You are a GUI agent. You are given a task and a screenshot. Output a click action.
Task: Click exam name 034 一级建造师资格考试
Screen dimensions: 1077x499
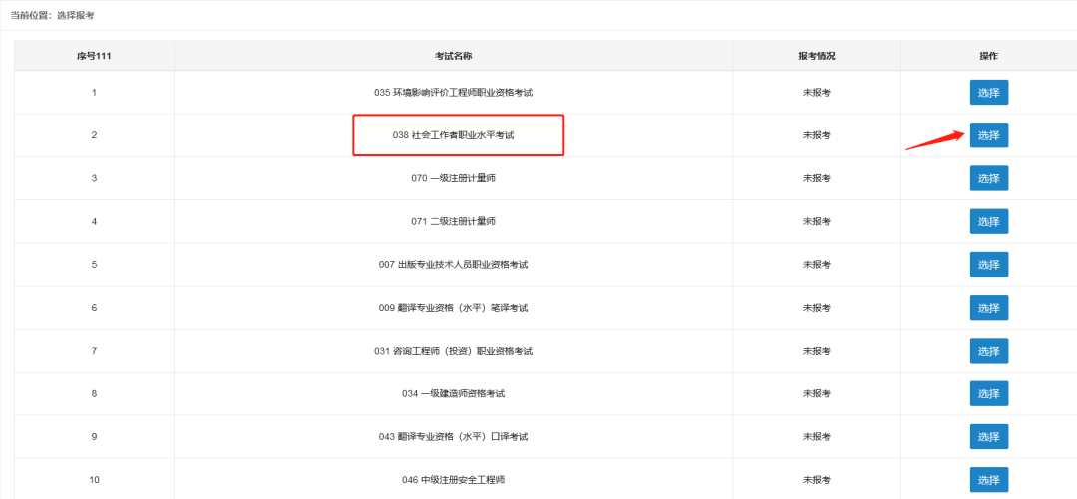(x=454, y=394)
